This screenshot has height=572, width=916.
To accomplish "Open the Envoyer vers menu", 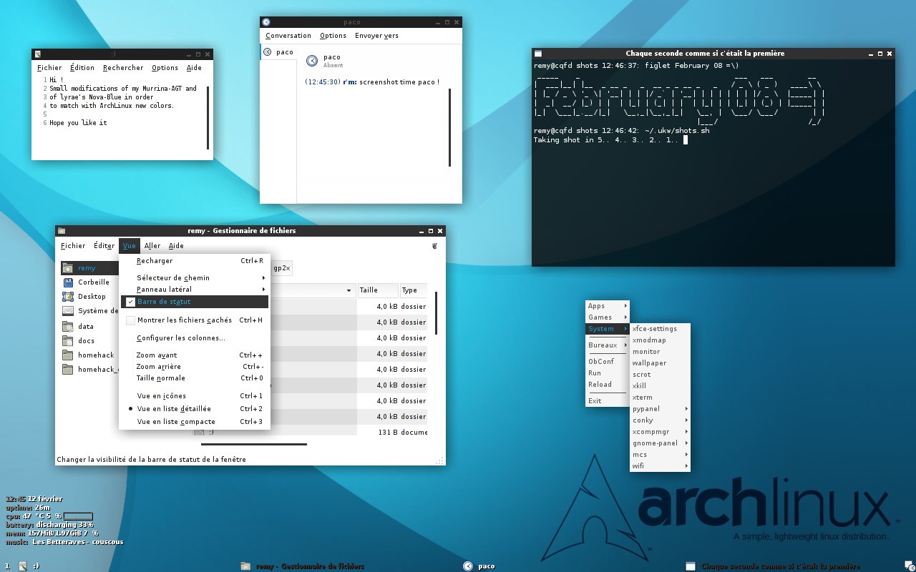I will (376, 36).
